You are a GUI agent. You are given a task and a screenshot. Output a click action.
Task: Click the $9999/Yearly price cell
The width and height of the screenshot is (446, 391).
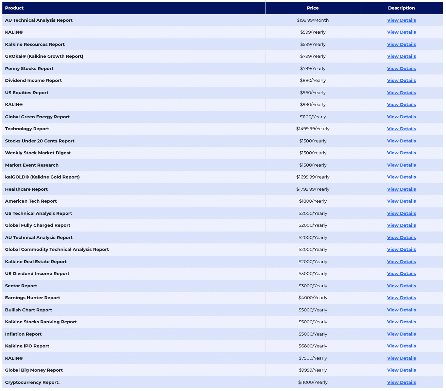(313, 370)
